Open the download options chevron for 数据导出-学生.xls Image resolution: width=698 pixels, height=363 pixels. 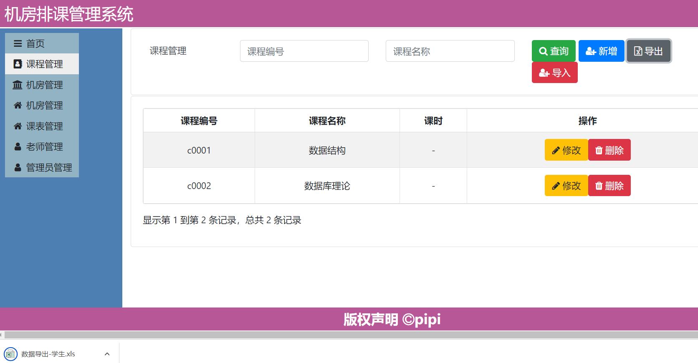point(107,354)
